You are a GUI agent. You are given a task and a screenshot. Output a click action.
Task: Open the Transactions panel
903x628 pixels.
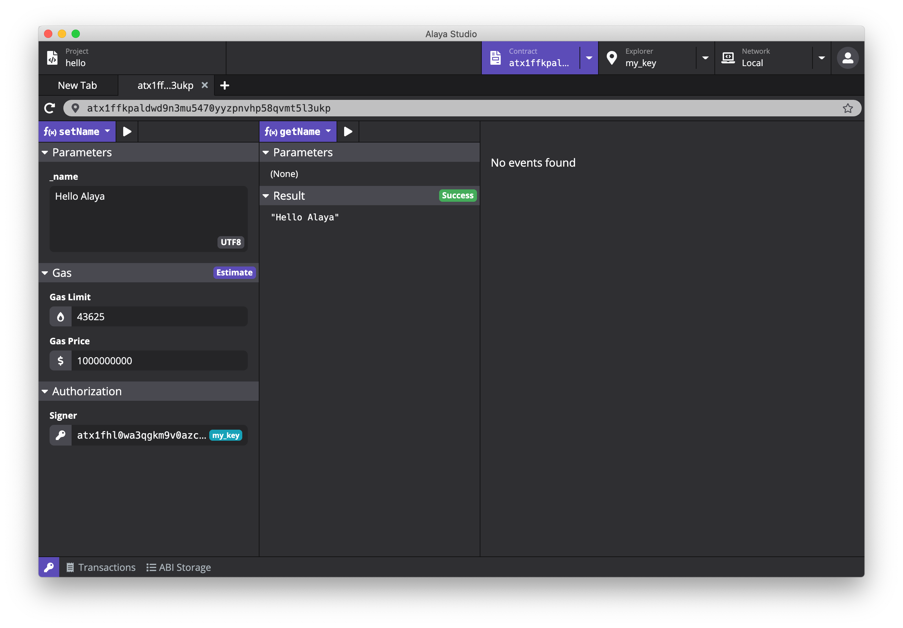pos(101,567)
